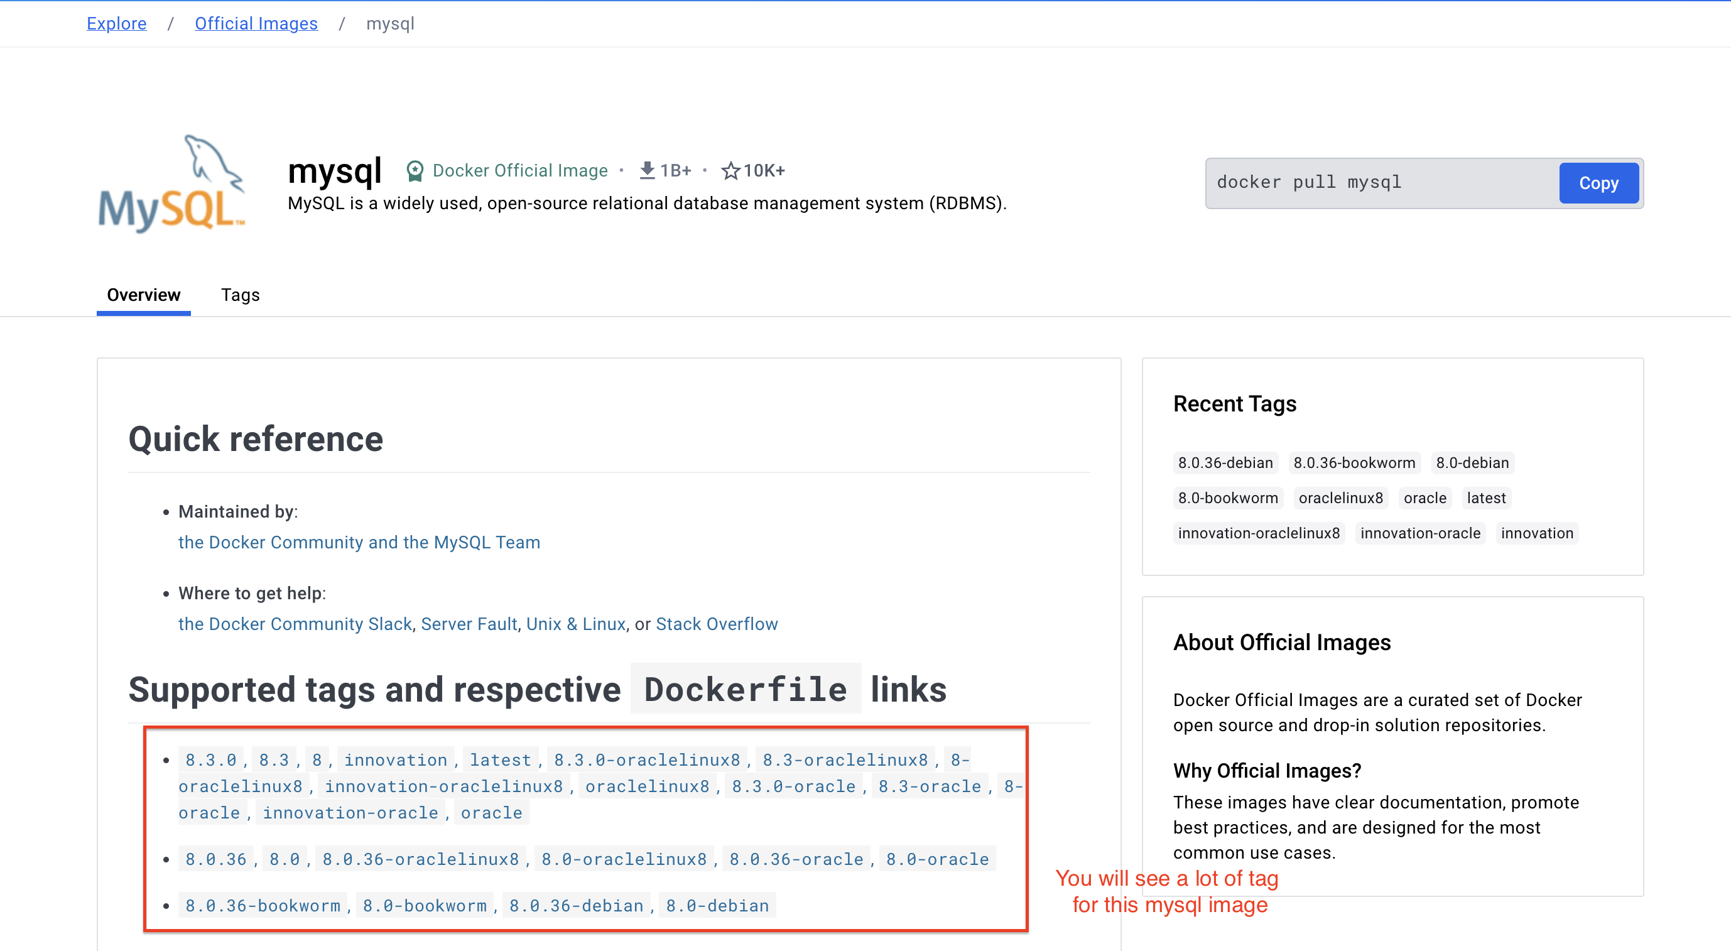Select the innovation-oraclelinux8 recent tag
This screenshot has height=951, width=1731.
coord(1258,534)
